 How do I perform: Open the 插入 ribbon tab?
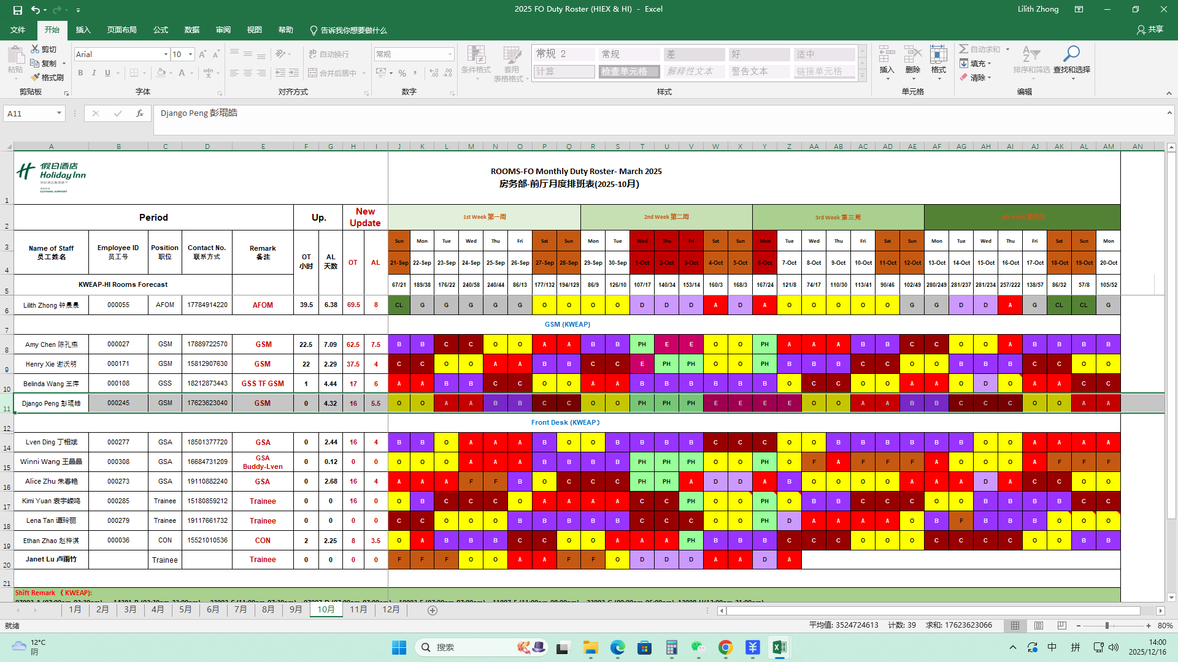83,30
